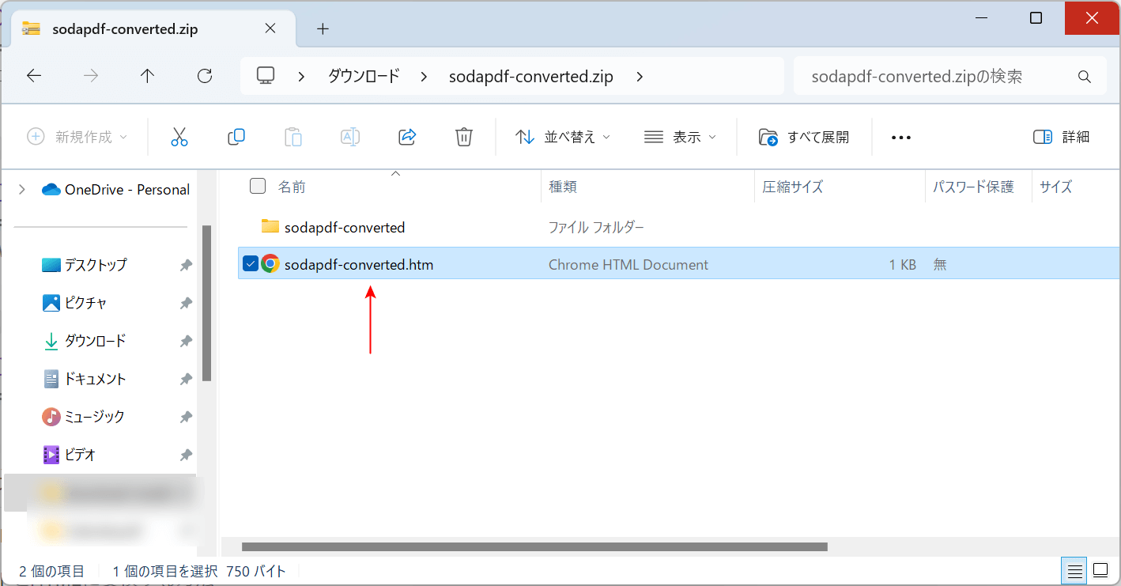Click the pin icon next to ビデオ
The width and height of the screenshot is (1121, 586).
click(186, 456)
